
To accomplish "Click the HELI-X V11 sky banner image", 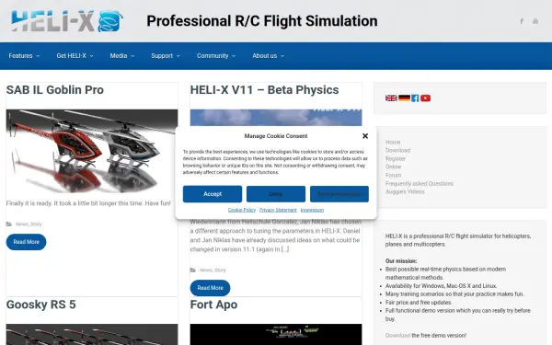I will (x=276, y=118).
